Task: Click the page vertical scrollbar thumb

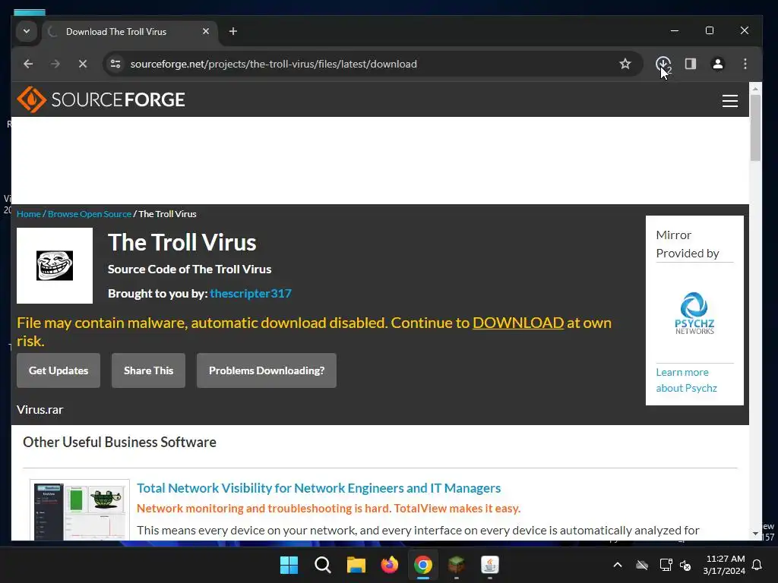Action: point(755,128)
